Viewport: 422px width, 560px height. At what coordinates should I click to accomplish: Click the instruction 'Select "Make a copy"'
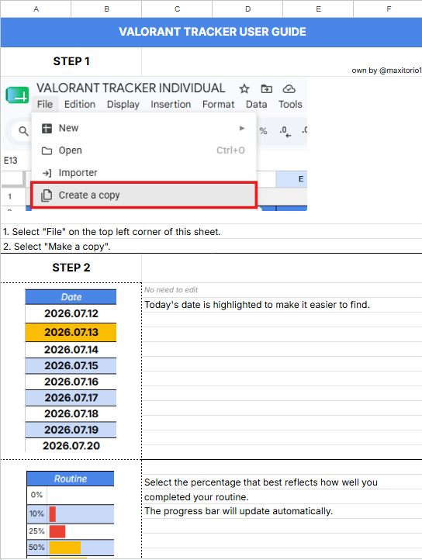coord(57,247)
